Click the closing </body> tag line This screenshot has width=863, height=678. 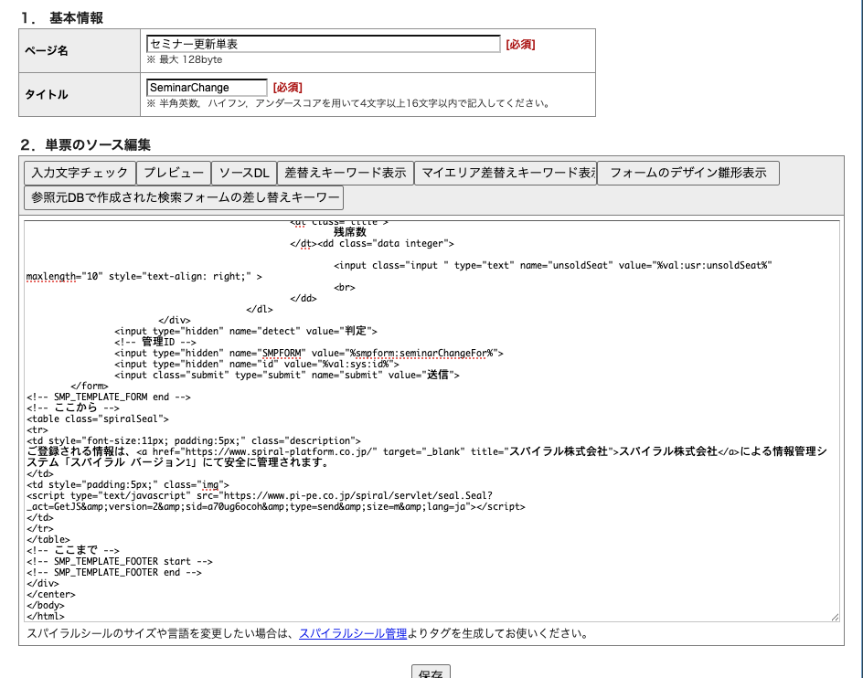(45, 606)
